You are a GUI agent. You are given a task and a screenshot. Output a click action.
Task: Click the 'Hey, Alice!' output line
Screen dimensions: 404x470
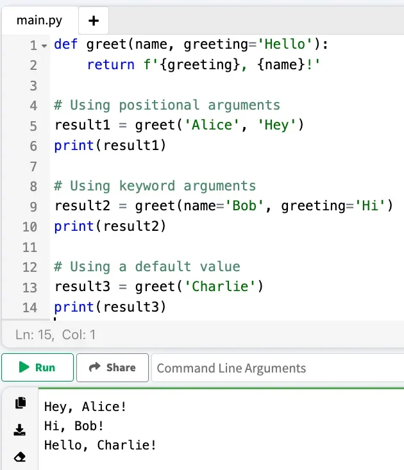(85, 407)
